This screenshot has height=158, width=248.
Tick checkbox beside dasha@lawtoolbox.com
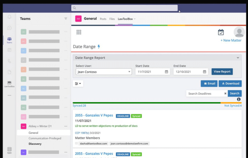coord(76,143)
